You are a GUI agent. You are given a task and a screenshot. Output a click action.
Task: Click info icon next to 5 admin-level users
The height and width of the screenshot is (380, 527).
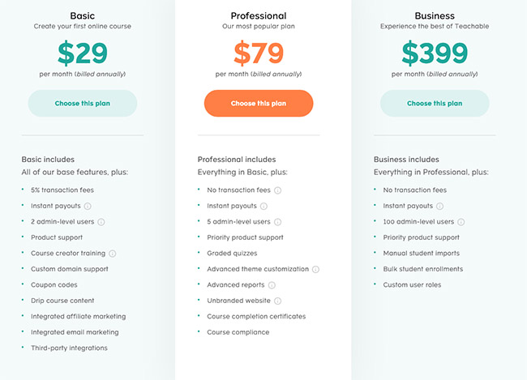[277, 221]
